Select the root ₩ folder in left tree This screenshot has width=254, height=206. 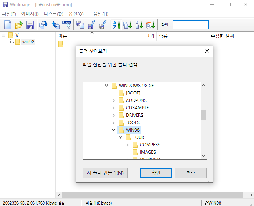17,35
